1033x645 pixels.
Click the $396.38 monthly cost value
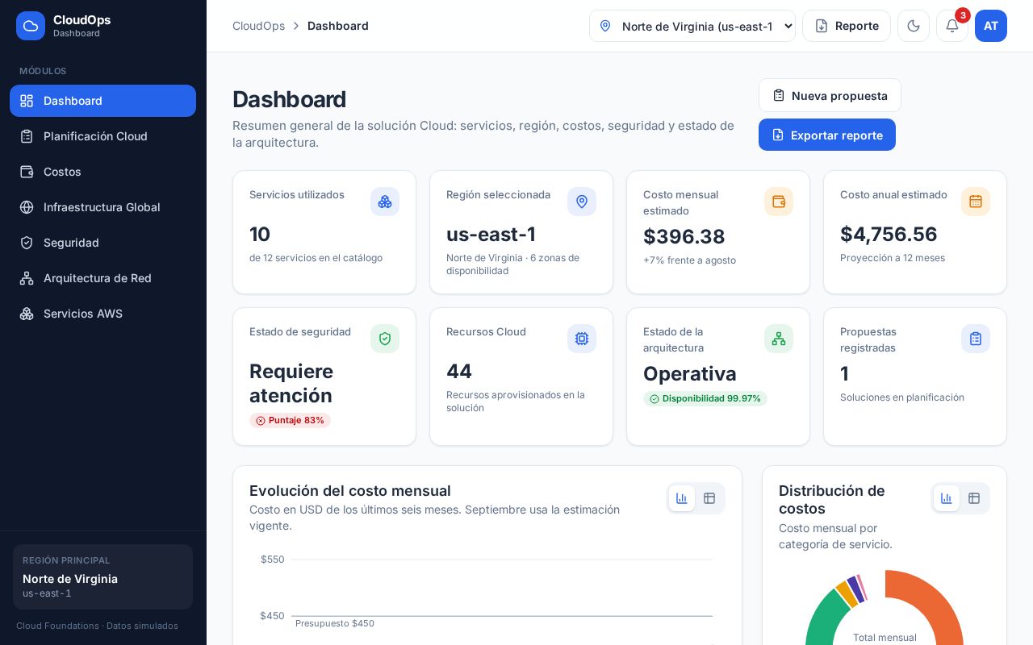684,236
